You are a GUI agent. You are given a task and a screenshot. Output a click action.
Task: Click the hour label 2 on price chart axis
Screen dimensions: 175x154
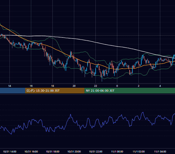(139, 86)
